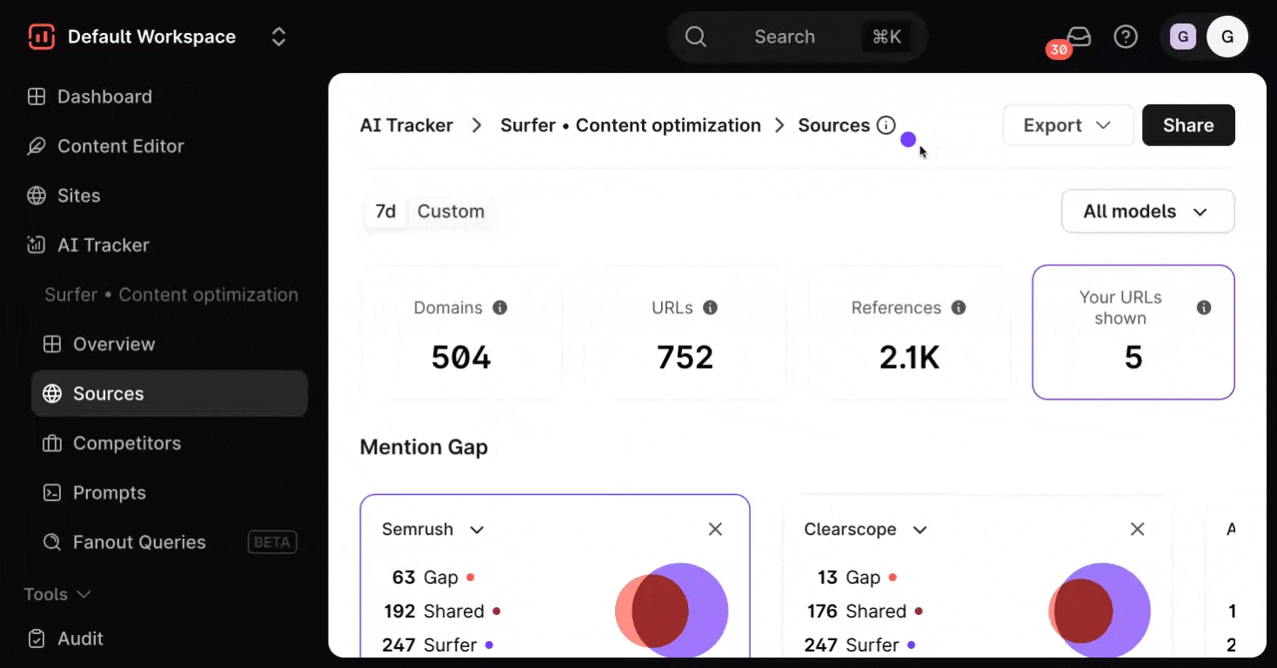Remove the Semrush mention gap card
The height and width of the screenshot is (668, 1277).
[x=715, y=530]
